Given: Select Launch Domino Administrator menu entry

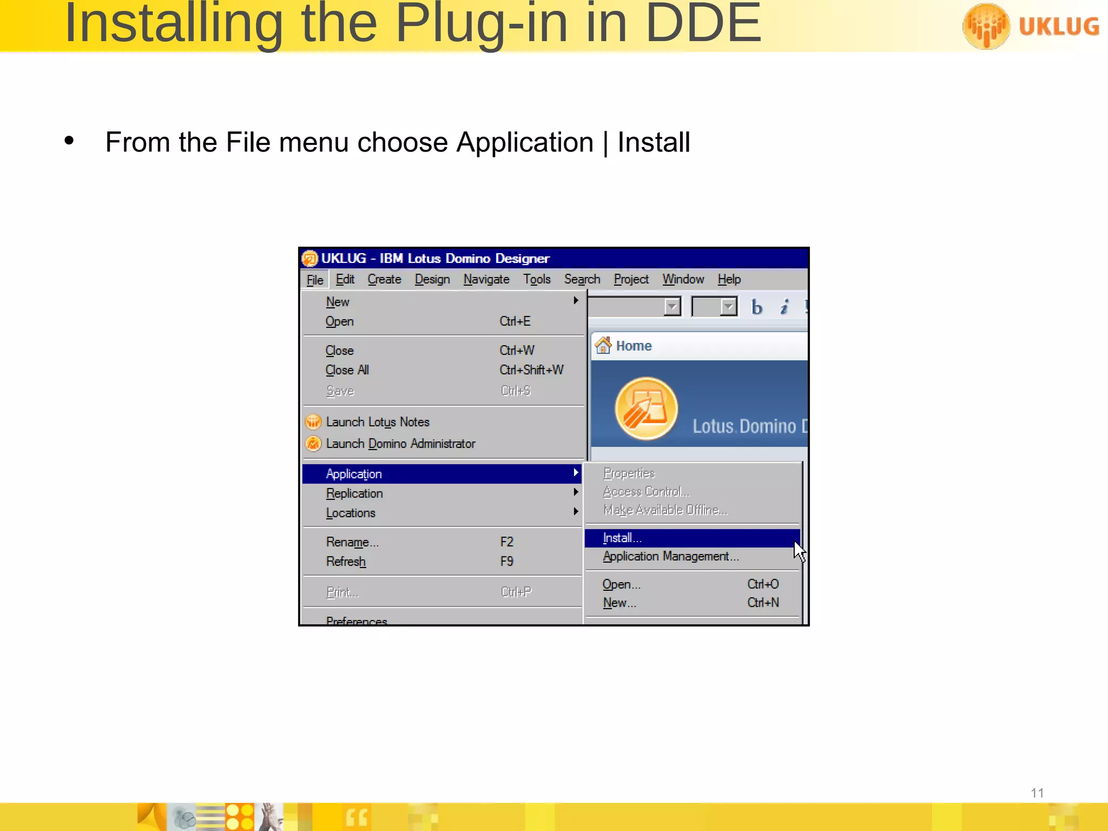Looking at the screenshot, I should (x=443, y=444).
